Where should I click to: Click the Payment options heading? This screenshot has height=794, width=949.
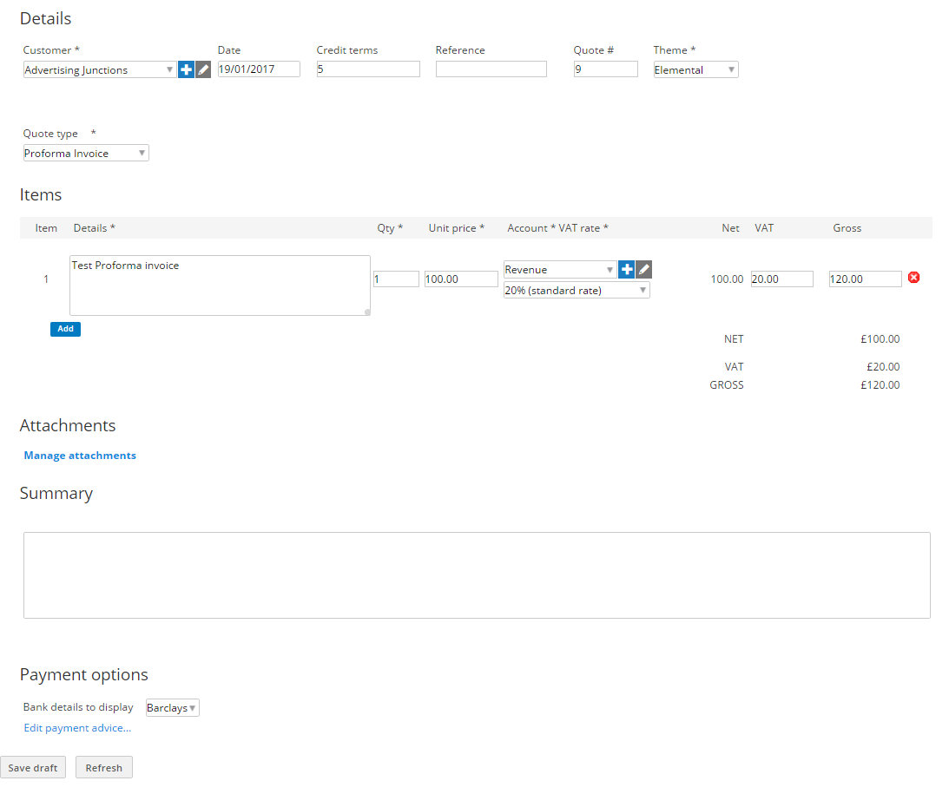(83, 674)
